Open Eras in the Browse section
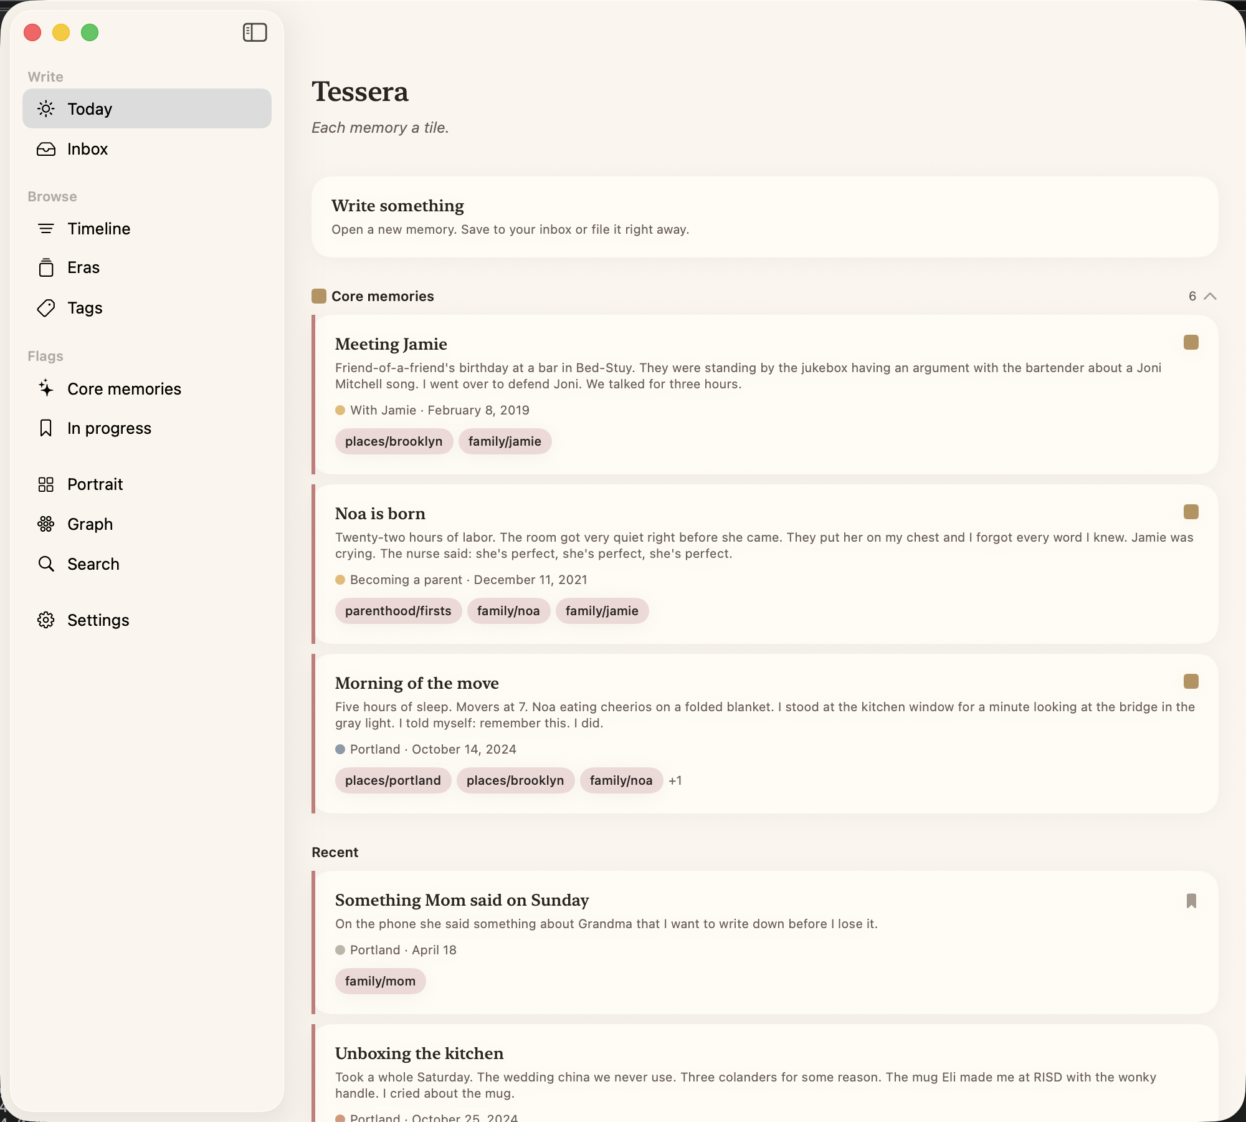This screenshot has width=1246, height=1122. [83, 267]
